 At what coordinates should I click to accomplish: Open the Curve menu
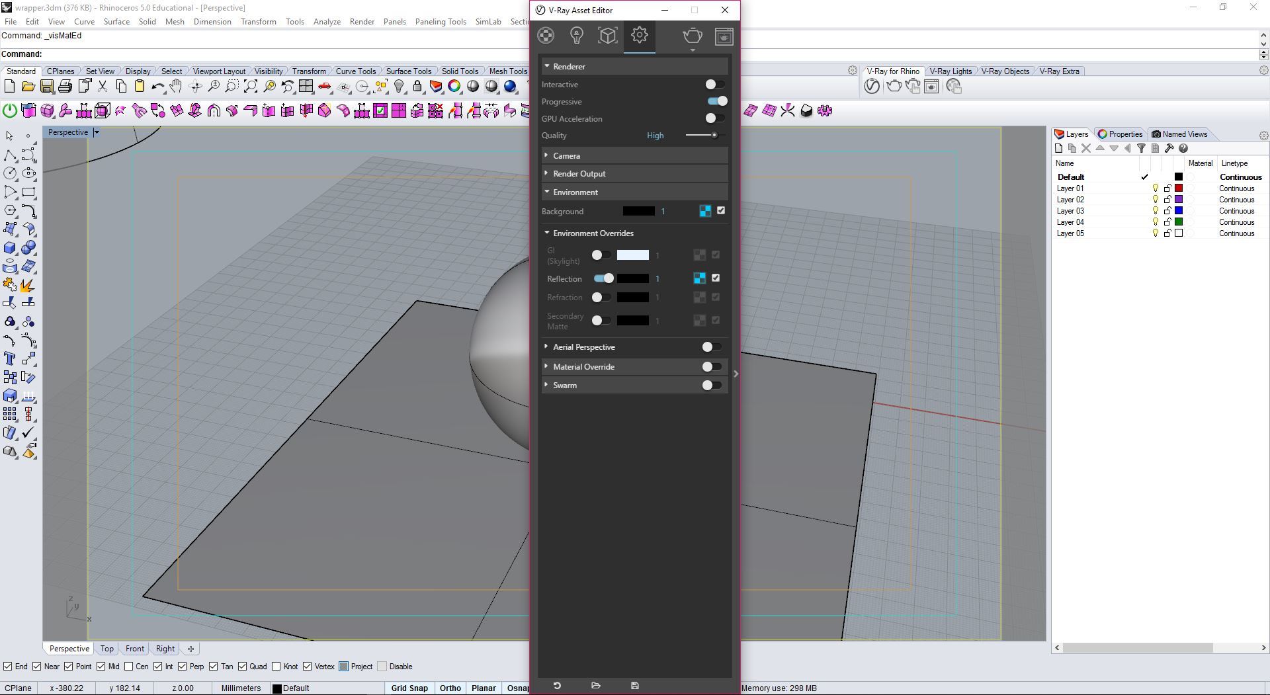tap(84, 22)
